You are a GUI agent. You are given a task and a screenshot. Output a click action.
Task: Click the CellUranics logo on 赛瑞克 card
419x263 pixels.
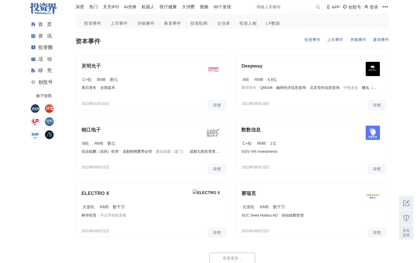point(373,196)
